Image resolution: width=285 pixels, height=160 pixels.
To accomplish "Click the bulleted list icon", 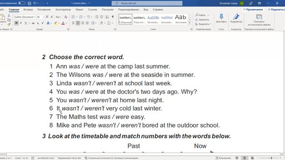I will click(x=73, y=17).
